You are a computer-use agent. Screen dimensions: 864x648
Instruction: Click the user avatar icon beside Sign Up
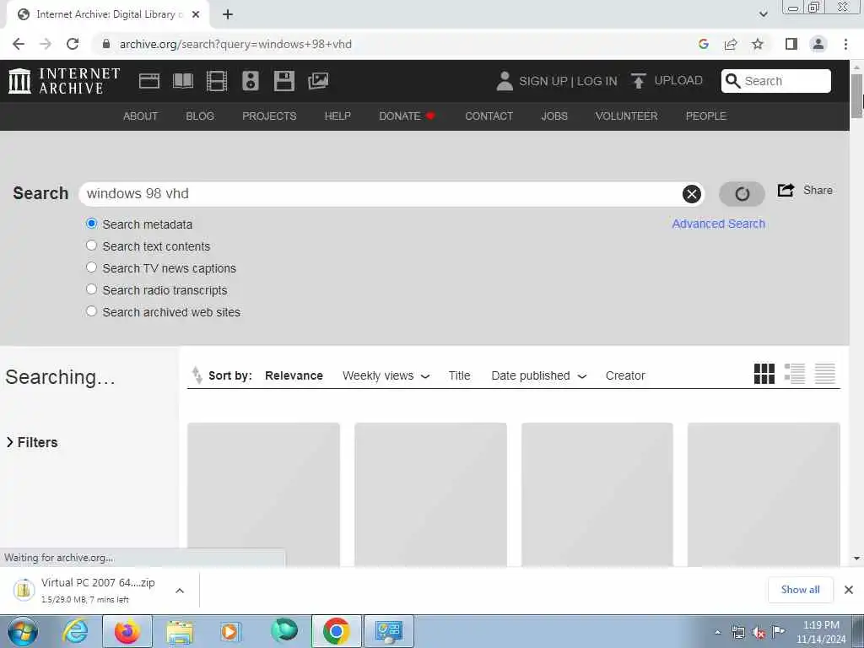point(505,81)
